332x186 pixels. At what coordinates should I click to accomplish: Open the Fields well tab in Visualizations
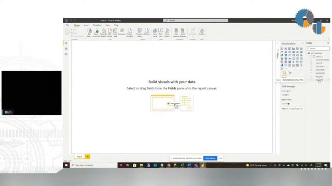(284, 73)
